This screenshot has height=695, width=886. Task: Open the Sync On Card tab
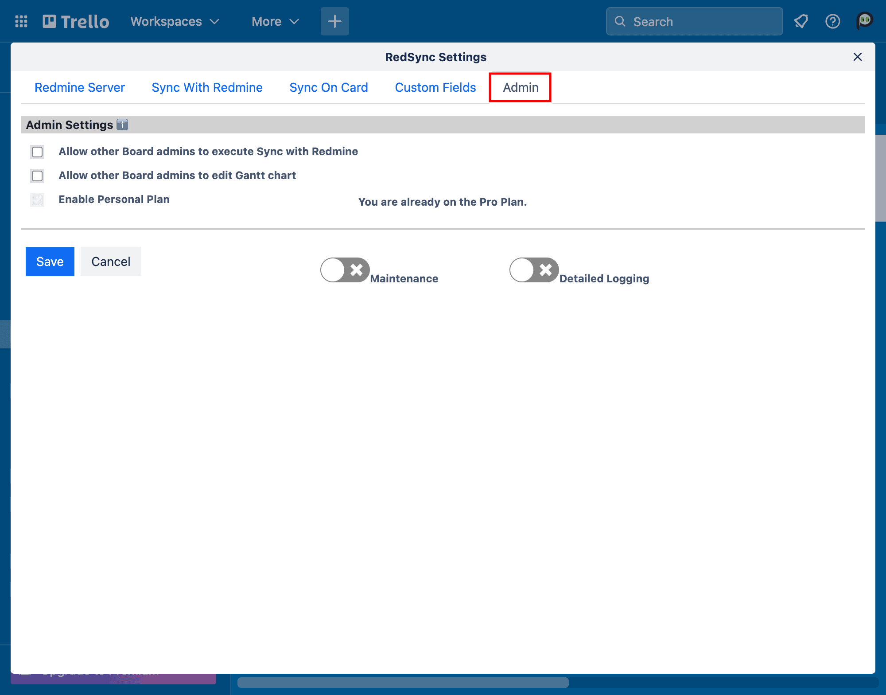328,87
